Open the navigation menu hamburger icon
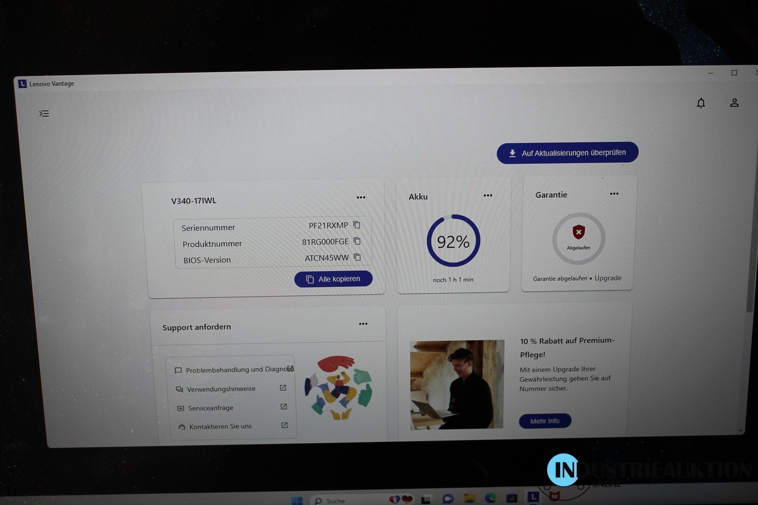 (x=44, y=114)
